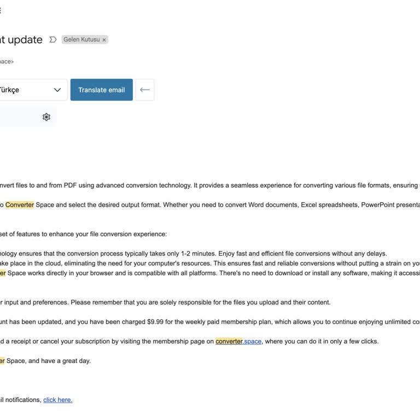Viewport: 420px width, 420px height.
Task: Open the translation settings gear icon
Action: point(46,117)
